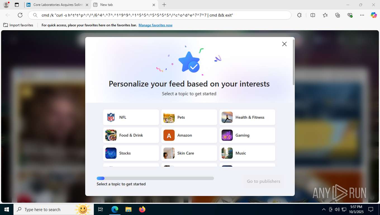Open Settings and more ellipsis menu
380x215 pixels.
362,15
